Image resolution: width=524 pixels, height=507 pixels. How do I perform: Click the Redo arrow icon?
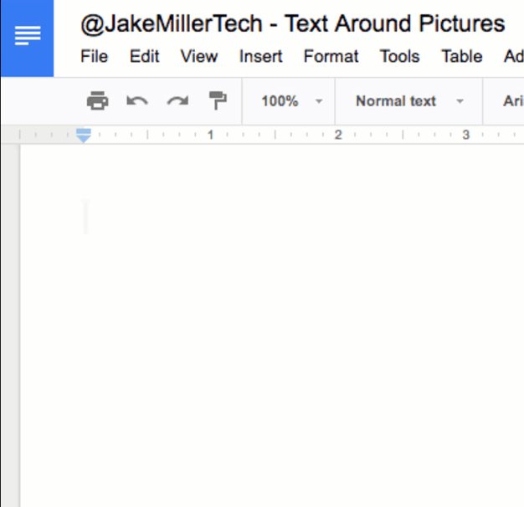(177, 100)
